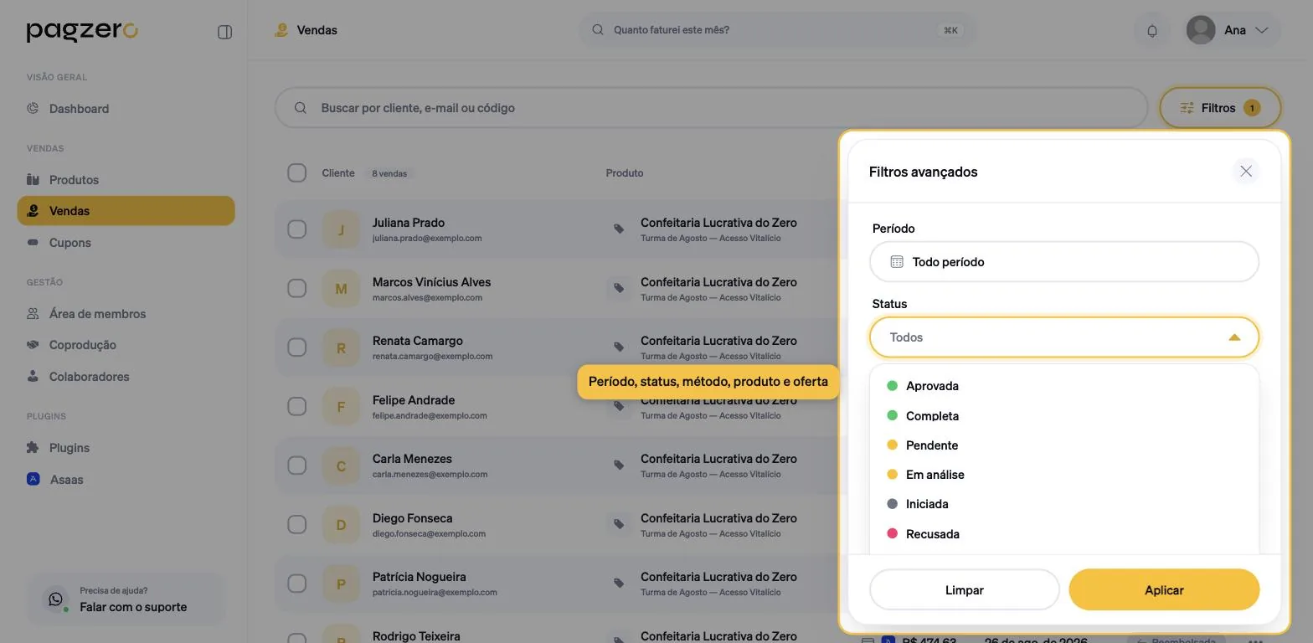Click the Filtros button
Image resolution: width=1313 pixels, height=643 pixels.
1220,108
